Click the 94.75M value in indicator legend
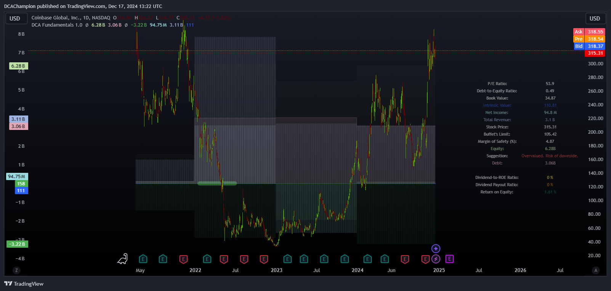This screenshot has width=611, height=291. point(158,25)
